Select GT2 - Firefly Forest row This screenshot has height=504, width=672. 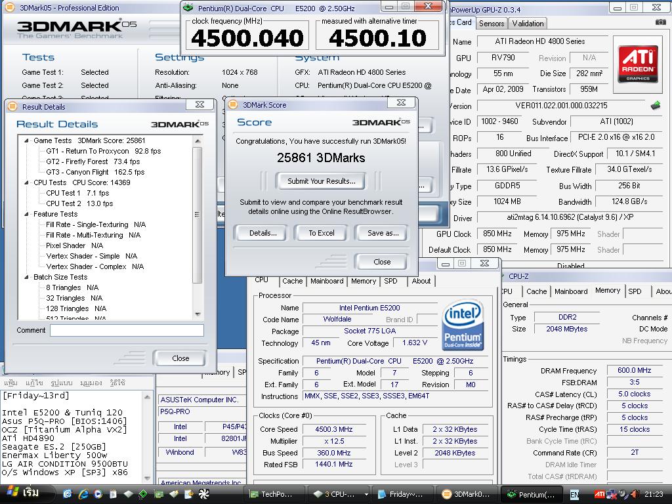(x=93, y=161)
